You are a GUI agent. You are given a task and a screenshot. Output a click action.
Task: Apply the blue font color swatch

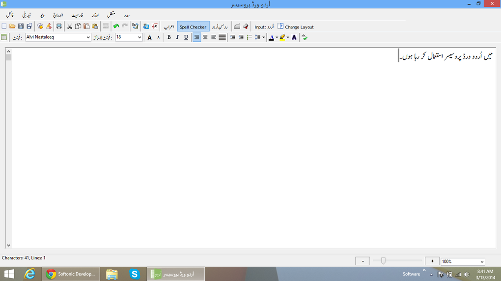click(271, 37)
